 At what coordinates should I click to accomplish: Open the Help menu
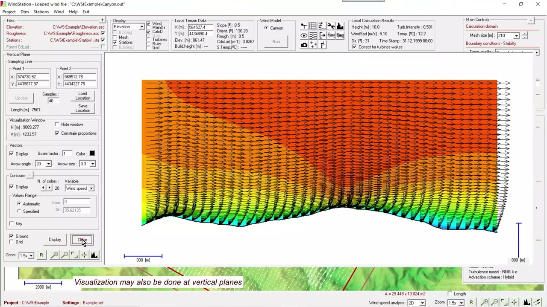[x=73, y=12]
